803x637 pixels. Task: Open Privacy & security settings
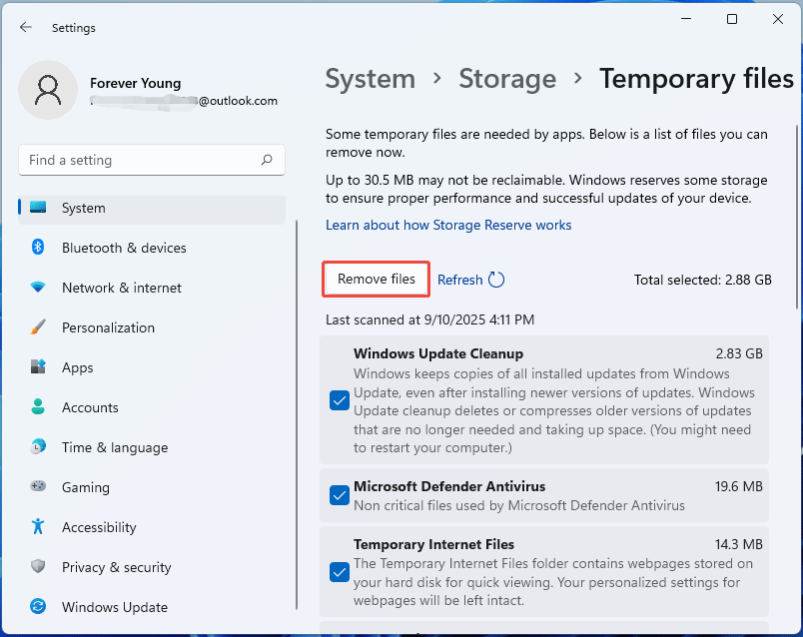click(x=116, y=567)
